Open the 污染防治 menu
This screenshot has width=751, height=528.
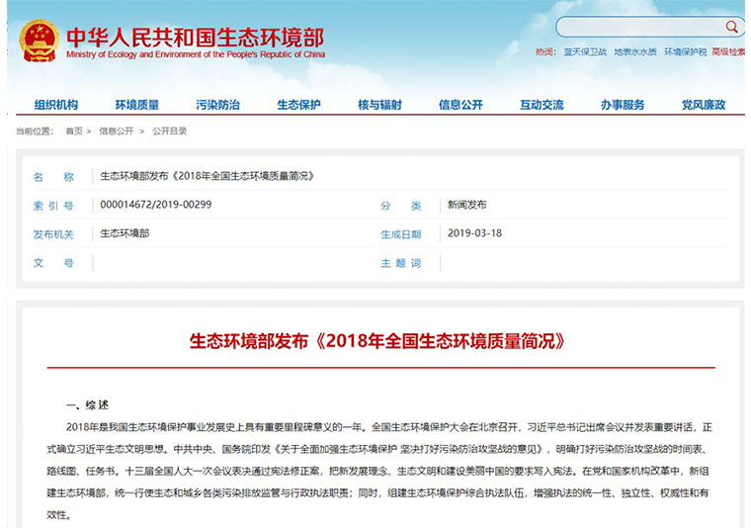click(x=218, y=105)
